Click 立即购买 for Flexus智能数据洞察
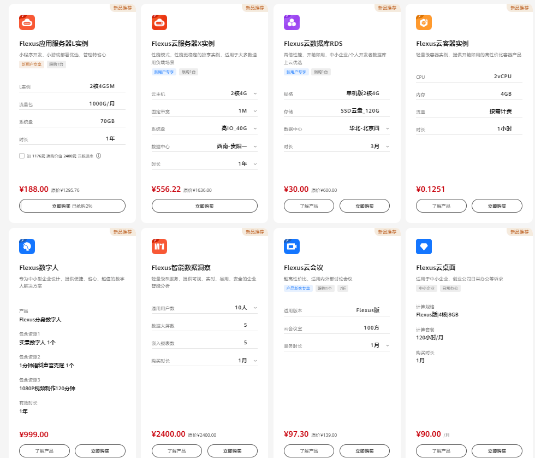Viewport: 535px width, 458px height. (x=233, y=451)
